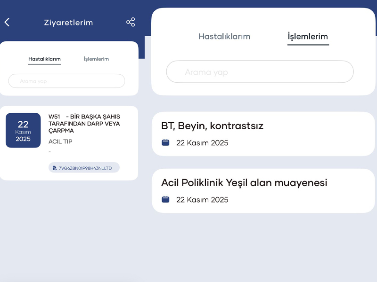Image resolution: width=377 pixels, height=282 pixels.
Task: Select the Hastalıklarım tab in the left panel
Action: tap(45, 59)
